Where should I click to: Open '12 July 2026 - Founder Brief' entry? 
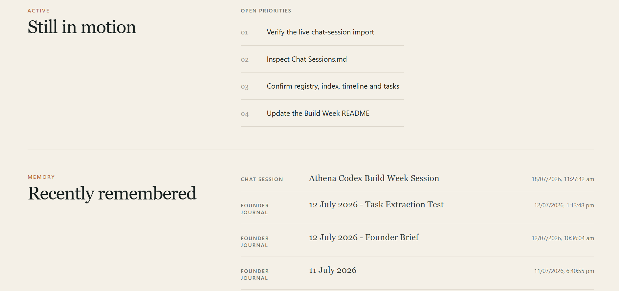click(364, 237)
